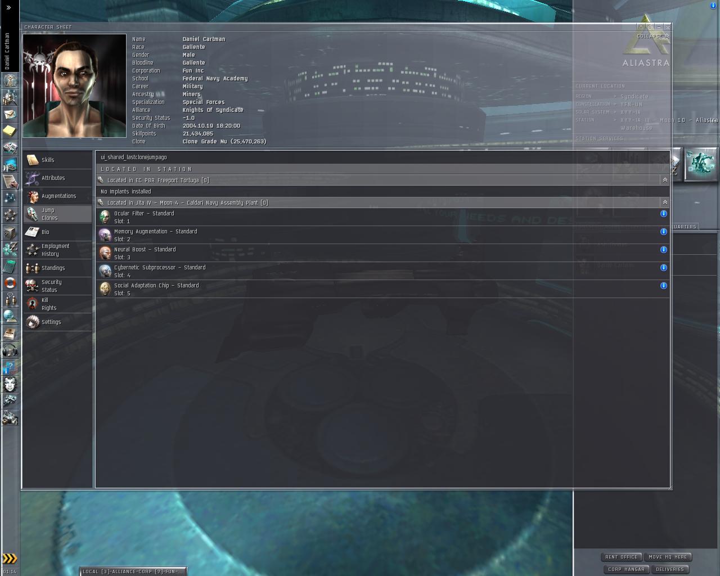Select the Social Adaptation Chip - Standard text
Image resolution: width=720 pixels, height=576 pixels.
156,286
